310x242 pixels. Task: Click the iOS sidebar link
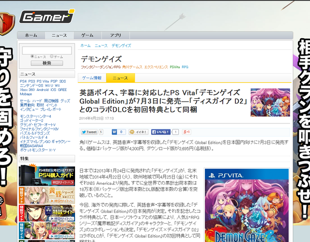tap(53, 90)
